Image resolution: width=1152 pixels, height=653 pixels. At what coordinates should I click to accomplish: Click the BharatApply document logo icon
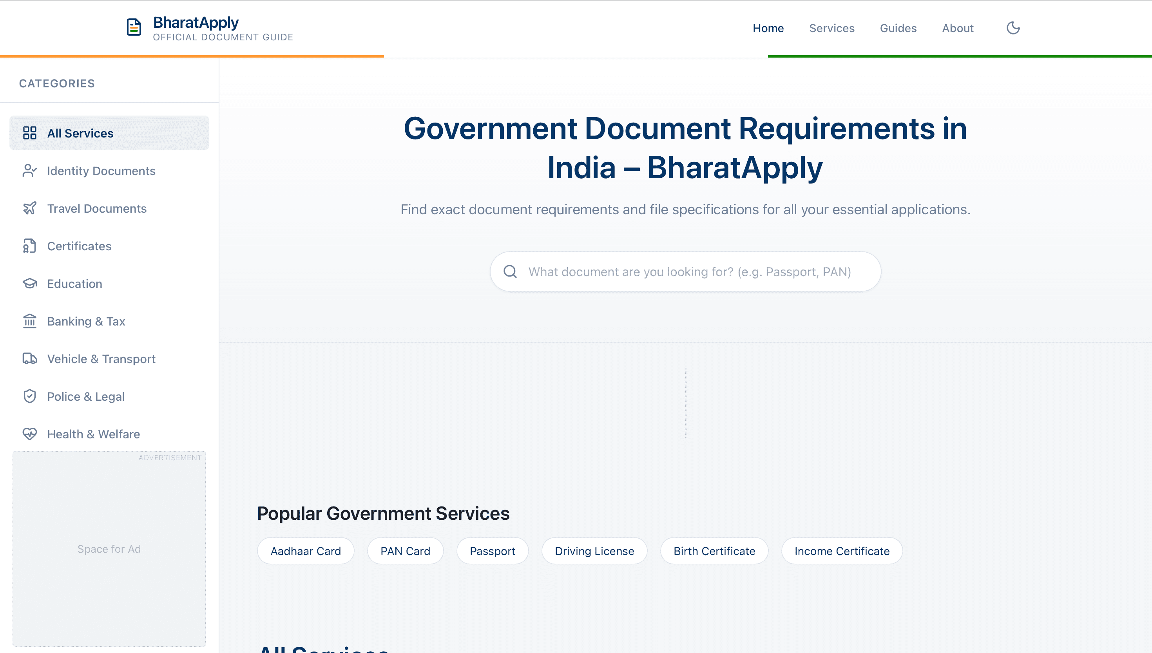(134, 27)
